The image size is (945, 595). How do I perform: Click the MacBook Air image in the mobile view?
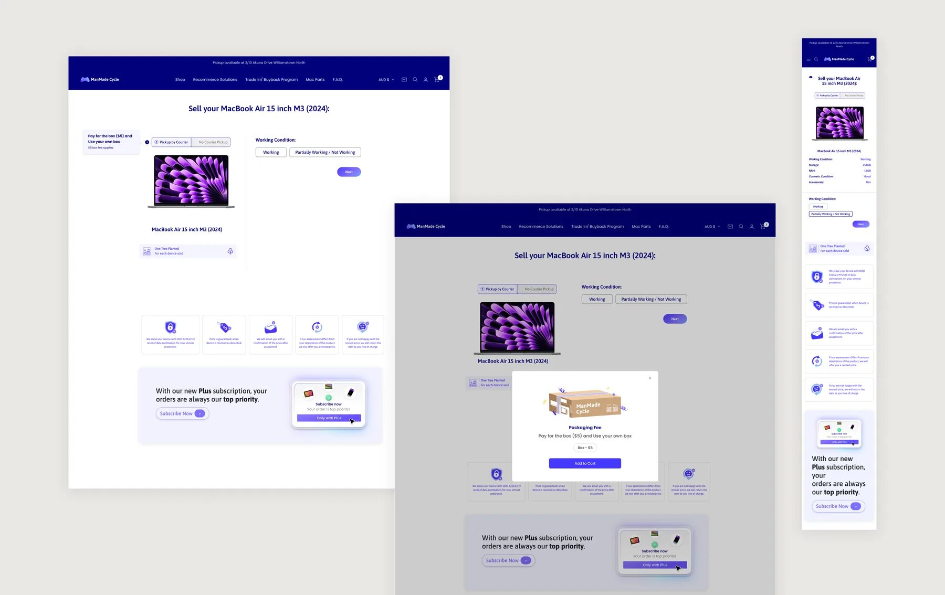point(839,123)
